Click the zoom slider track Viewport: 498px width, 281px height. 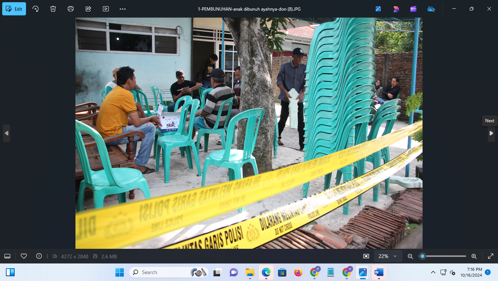point(442,256)
